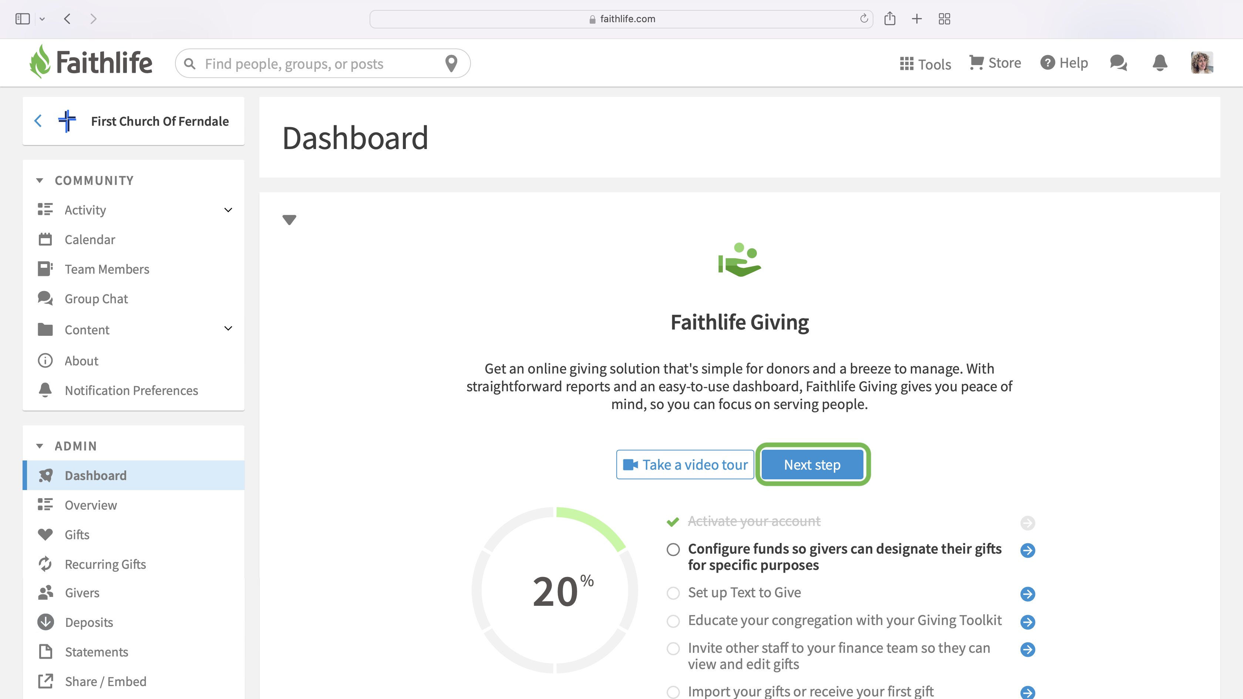Click the Recurring Gifts cycle icon

click(x=46, y=564)
